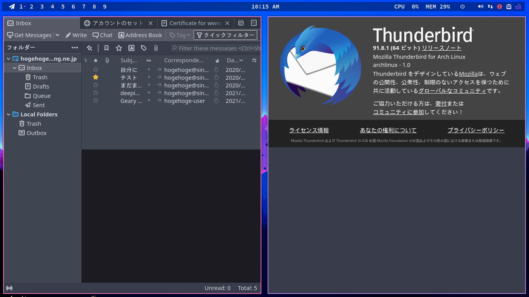Toggle keep filters pinned icon

89,48
